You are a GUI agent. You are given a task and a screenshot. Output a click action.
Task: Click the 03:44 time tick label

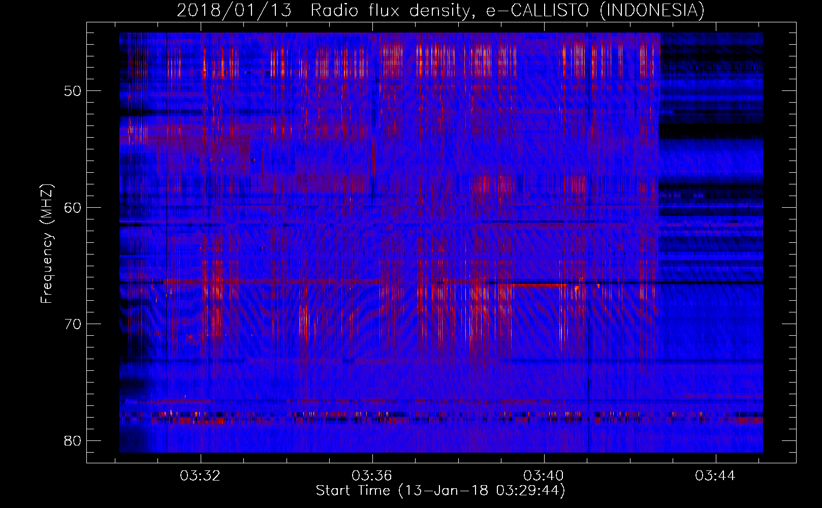pos(715,476)
